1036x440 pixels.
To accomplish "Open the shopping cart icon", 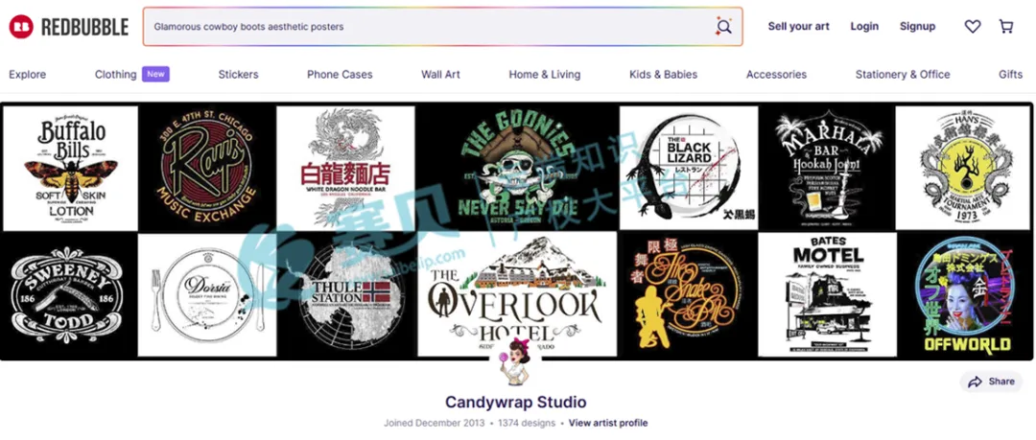I will coord(1005,27).
